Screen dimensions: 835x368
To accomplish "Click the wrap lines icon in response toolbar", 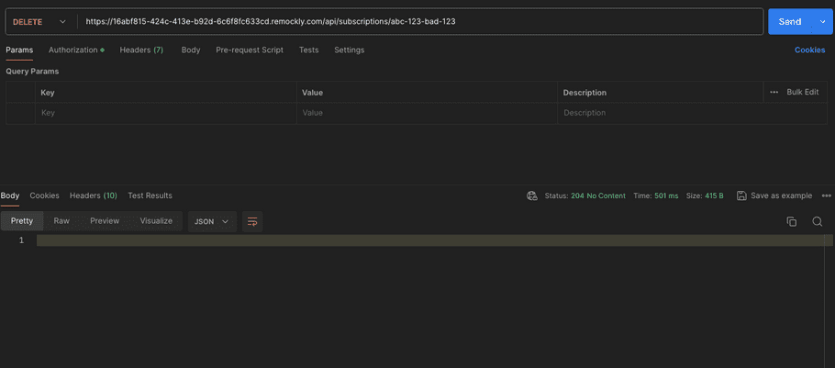I will pyautogui.click(x=252, y=221).
